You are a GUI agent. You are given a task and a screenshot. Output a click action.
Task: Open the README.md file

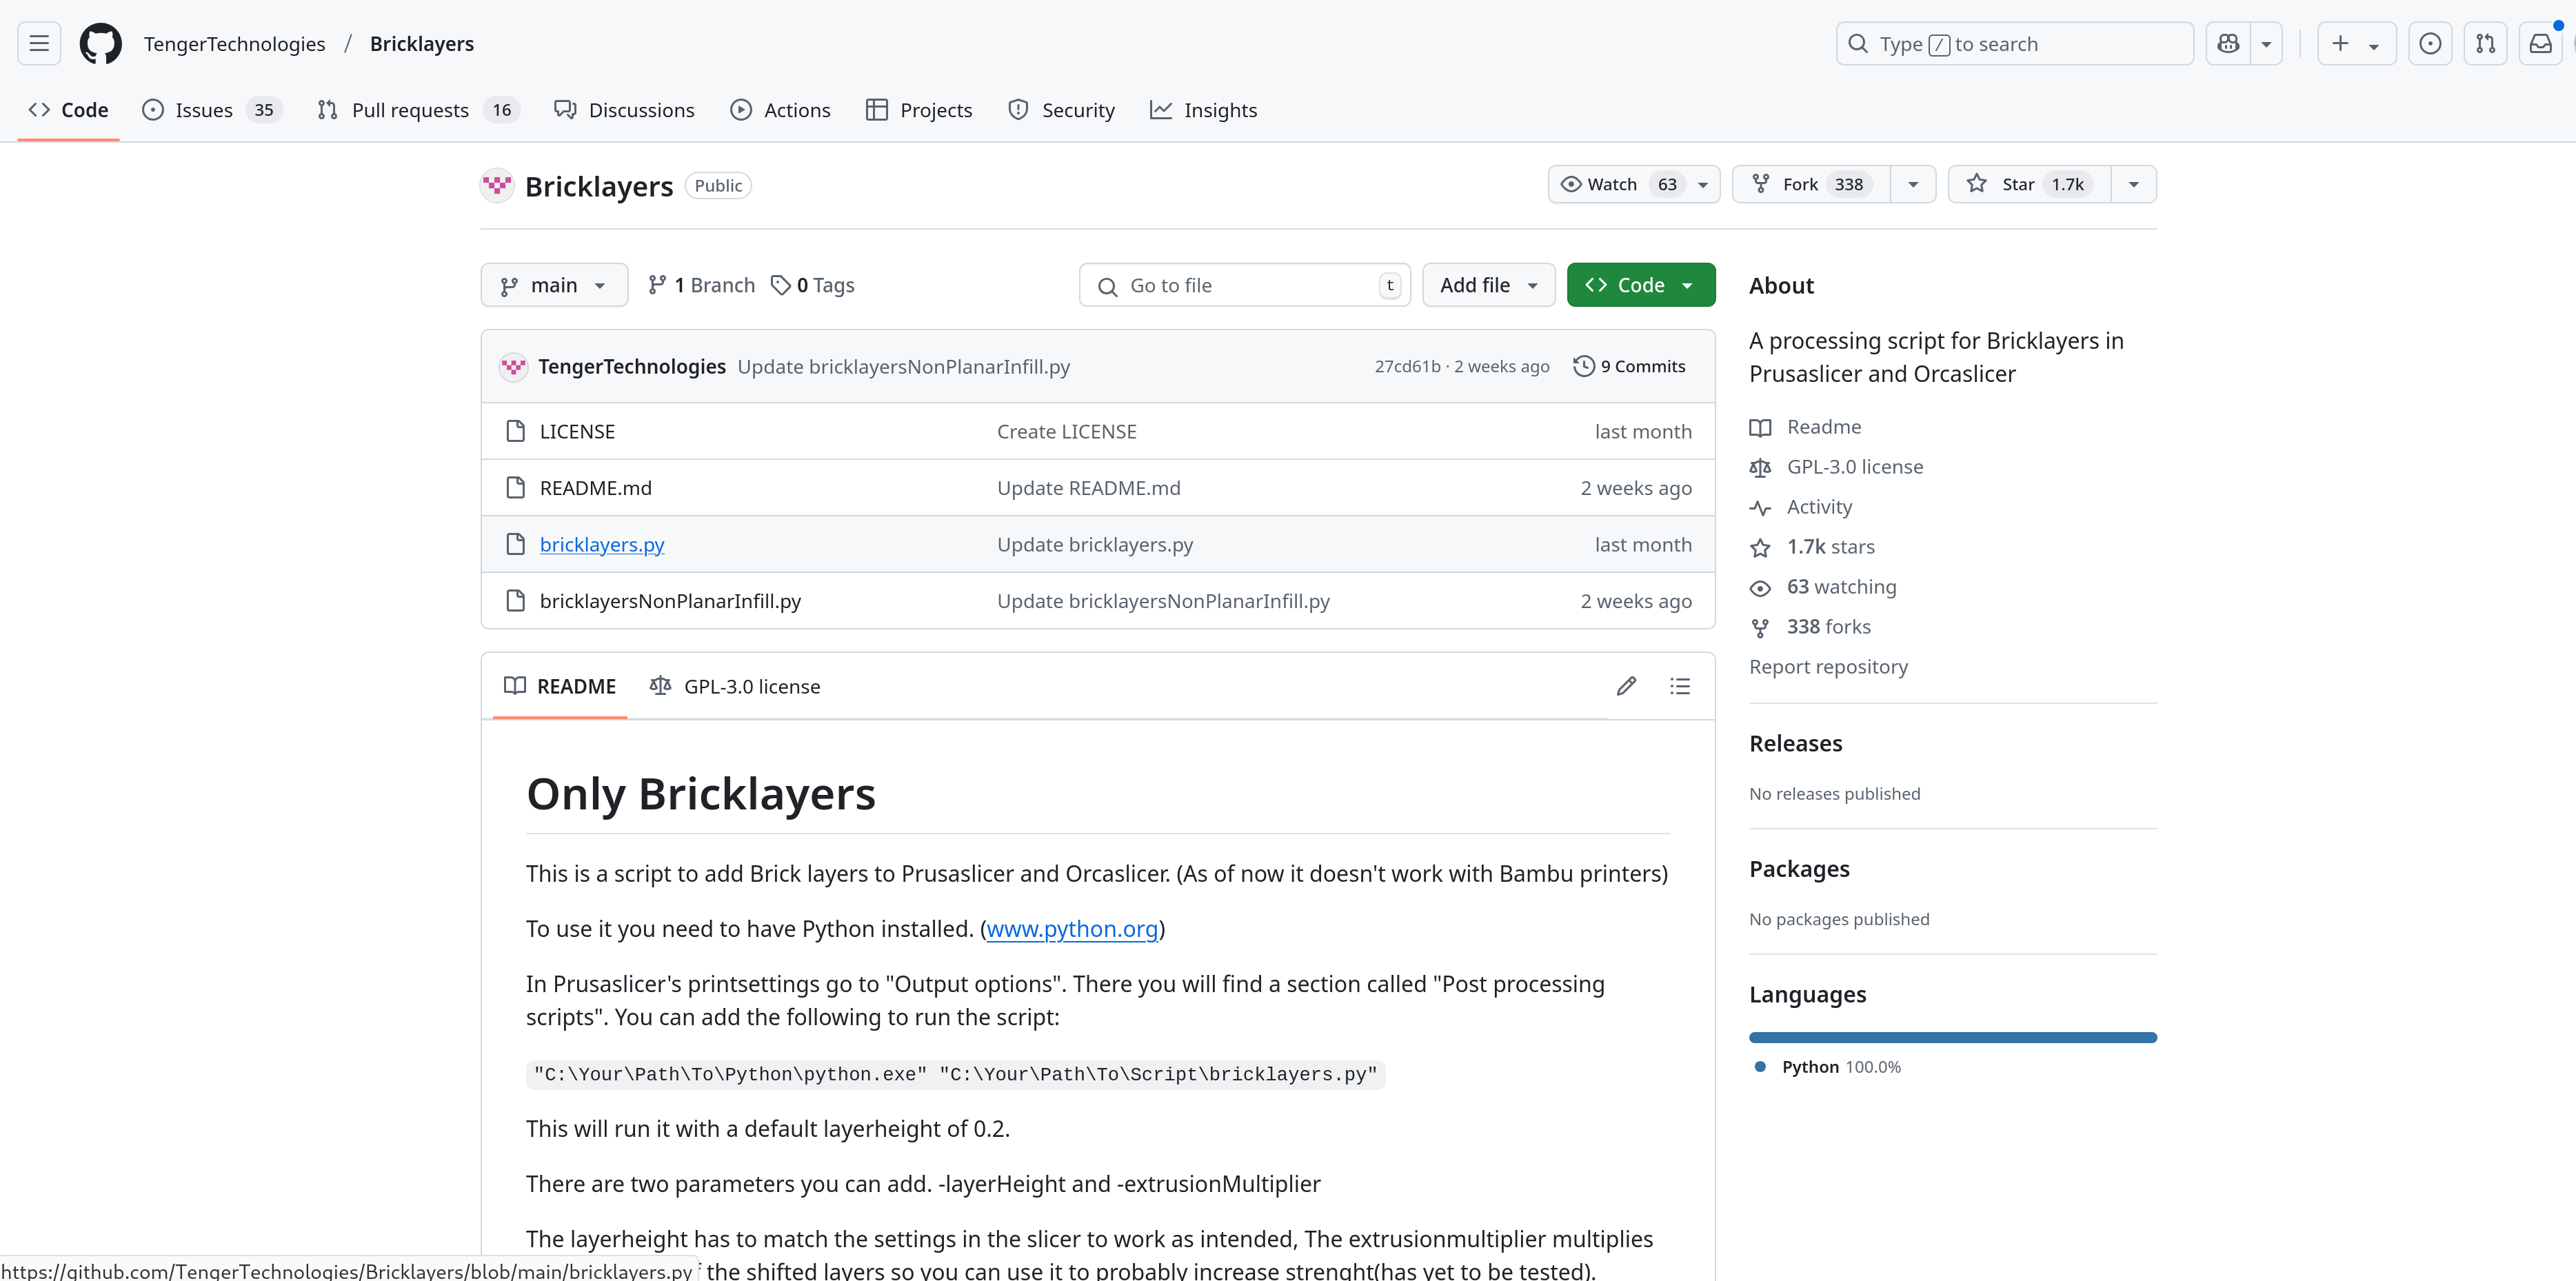595,488
